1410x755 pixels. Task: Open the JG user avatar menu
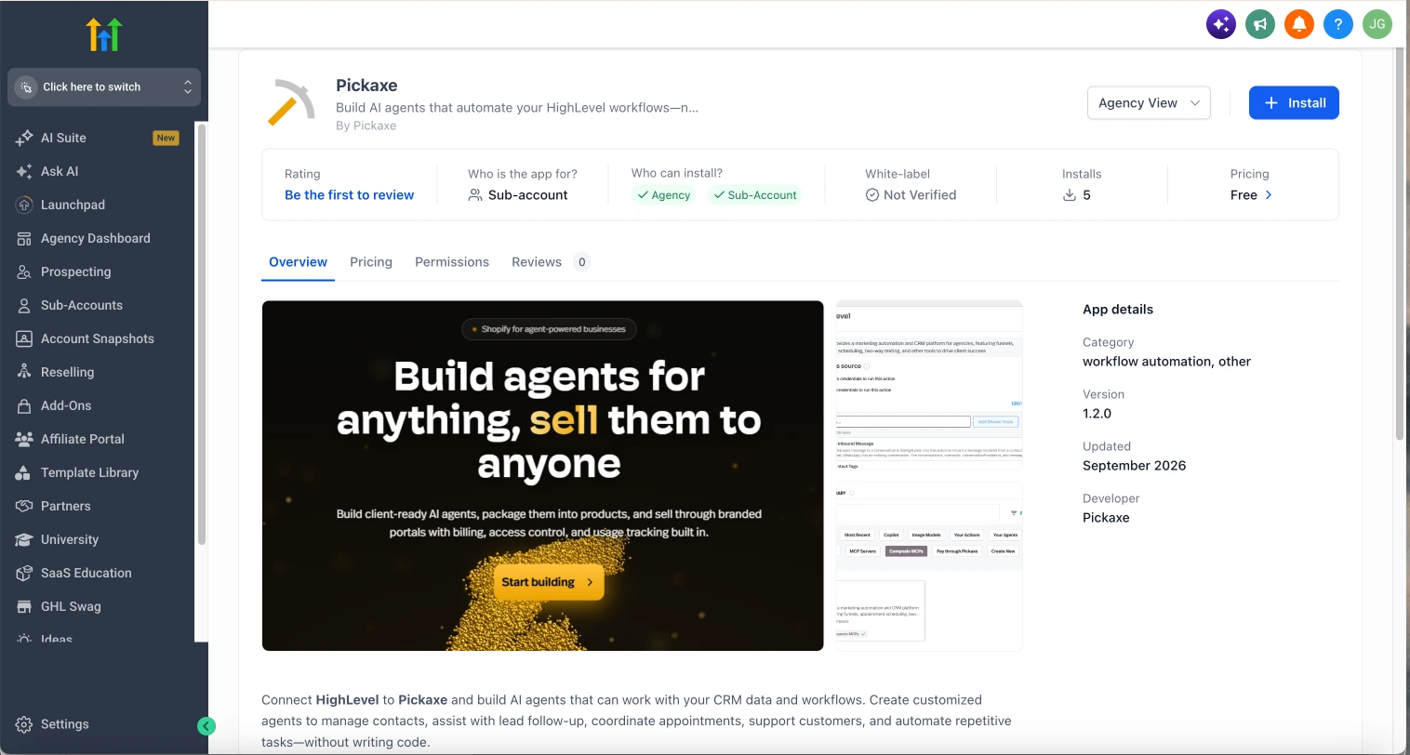coord(1377,24)
